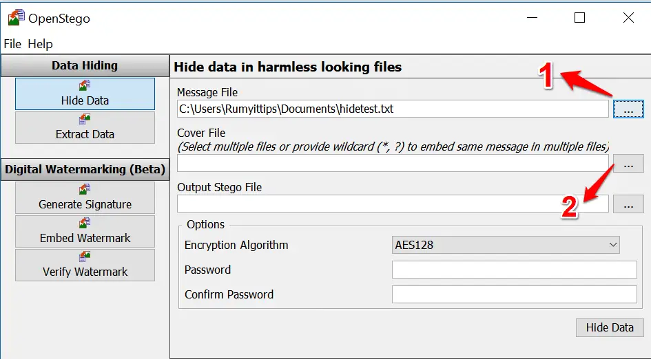
Task: Click inside the Cover File field
Action: (x=393, y=163)
